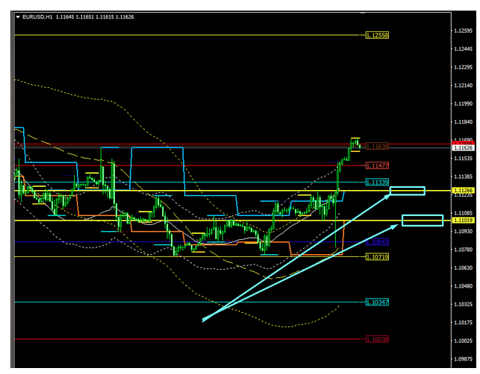
Task: Select the lower cyan rectangle at 1.11019 line
Action: 423,220
